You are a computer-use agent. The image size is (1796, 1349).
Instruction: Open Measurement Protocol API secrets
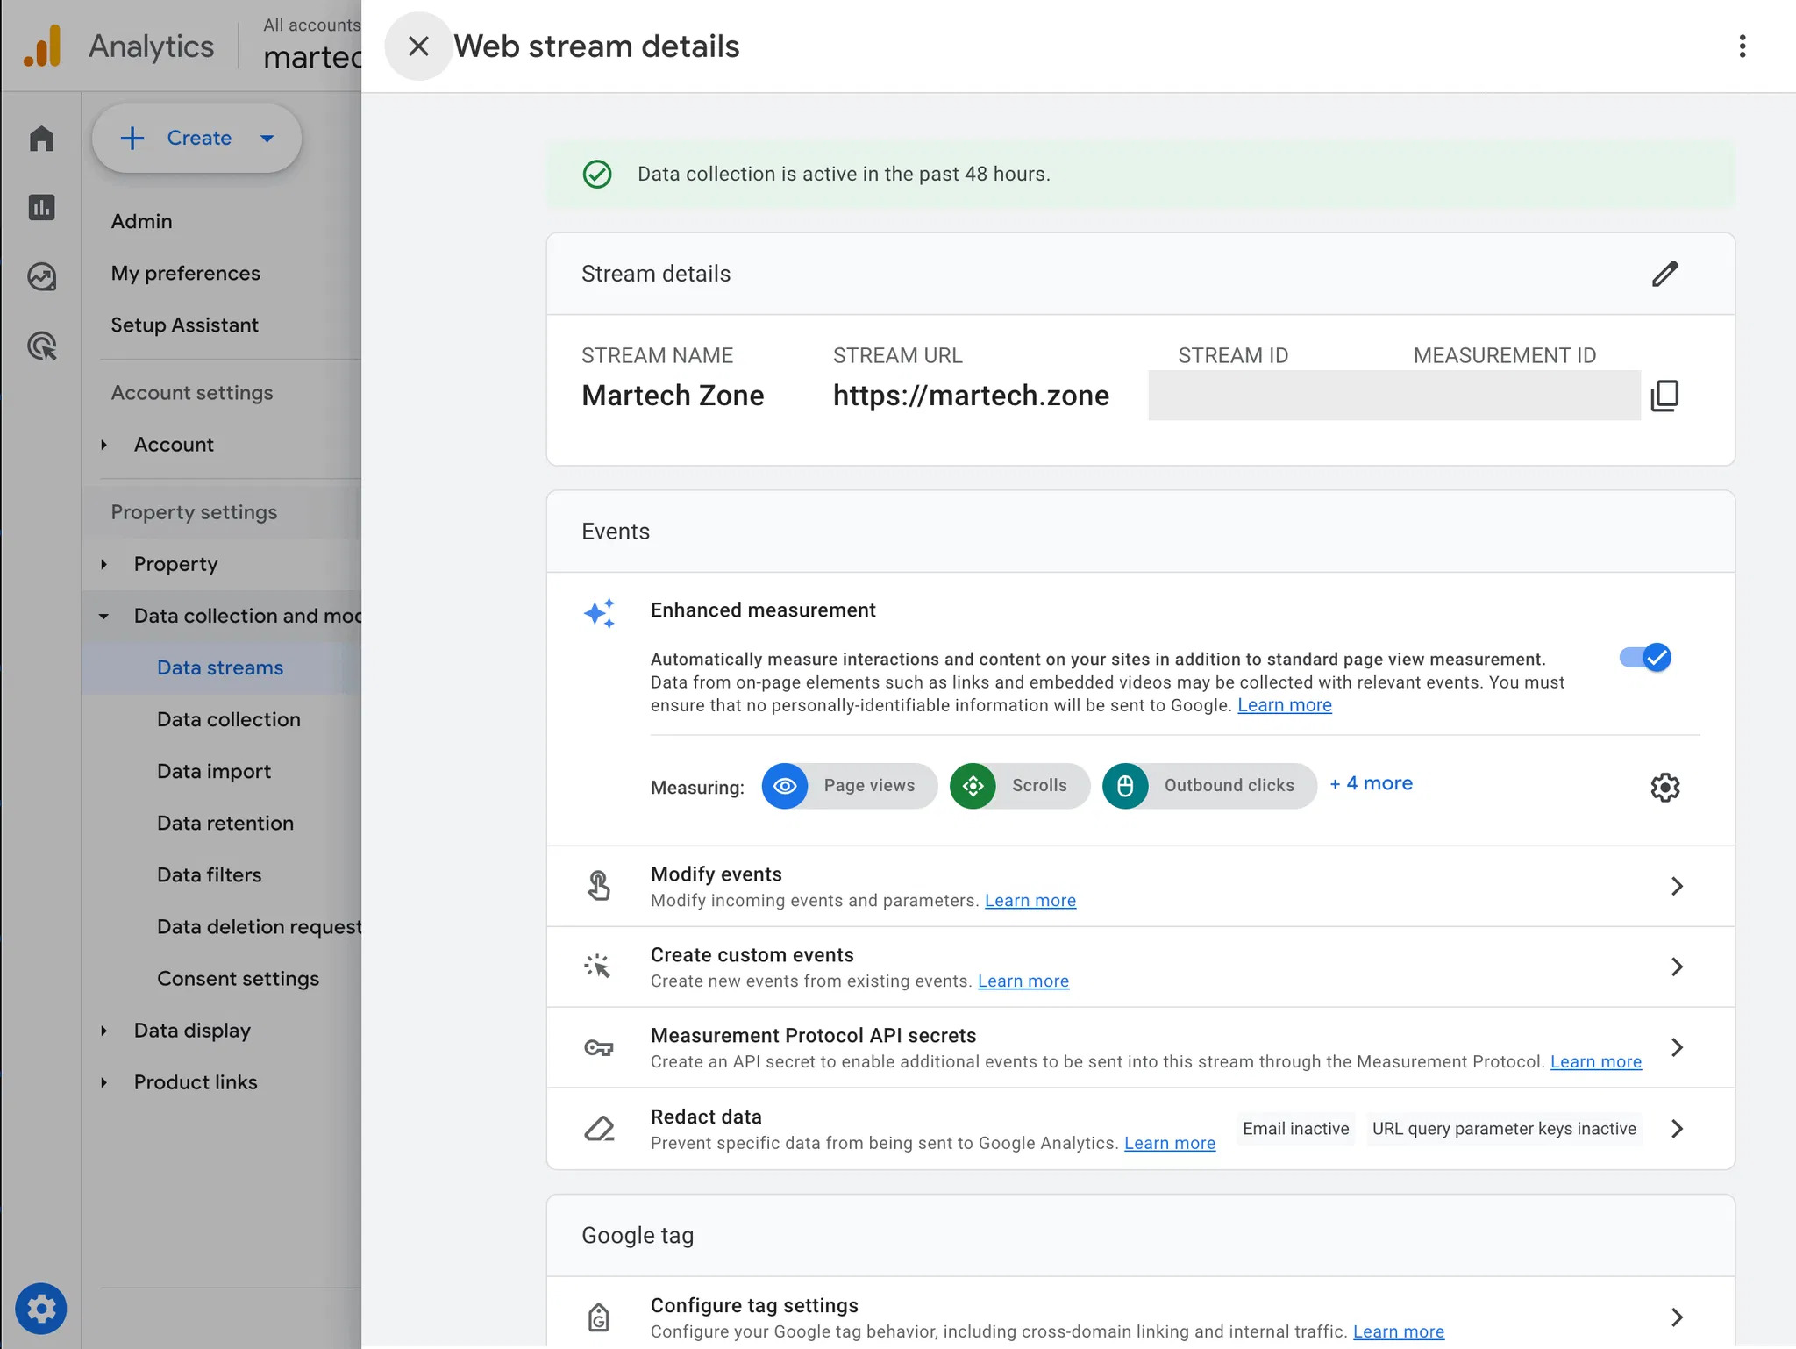point(1140,1047)
